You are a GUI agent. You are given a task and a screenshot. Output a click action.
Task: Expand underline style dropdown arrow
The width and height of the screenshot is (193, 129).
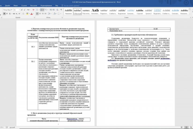(x=12, y=14)
